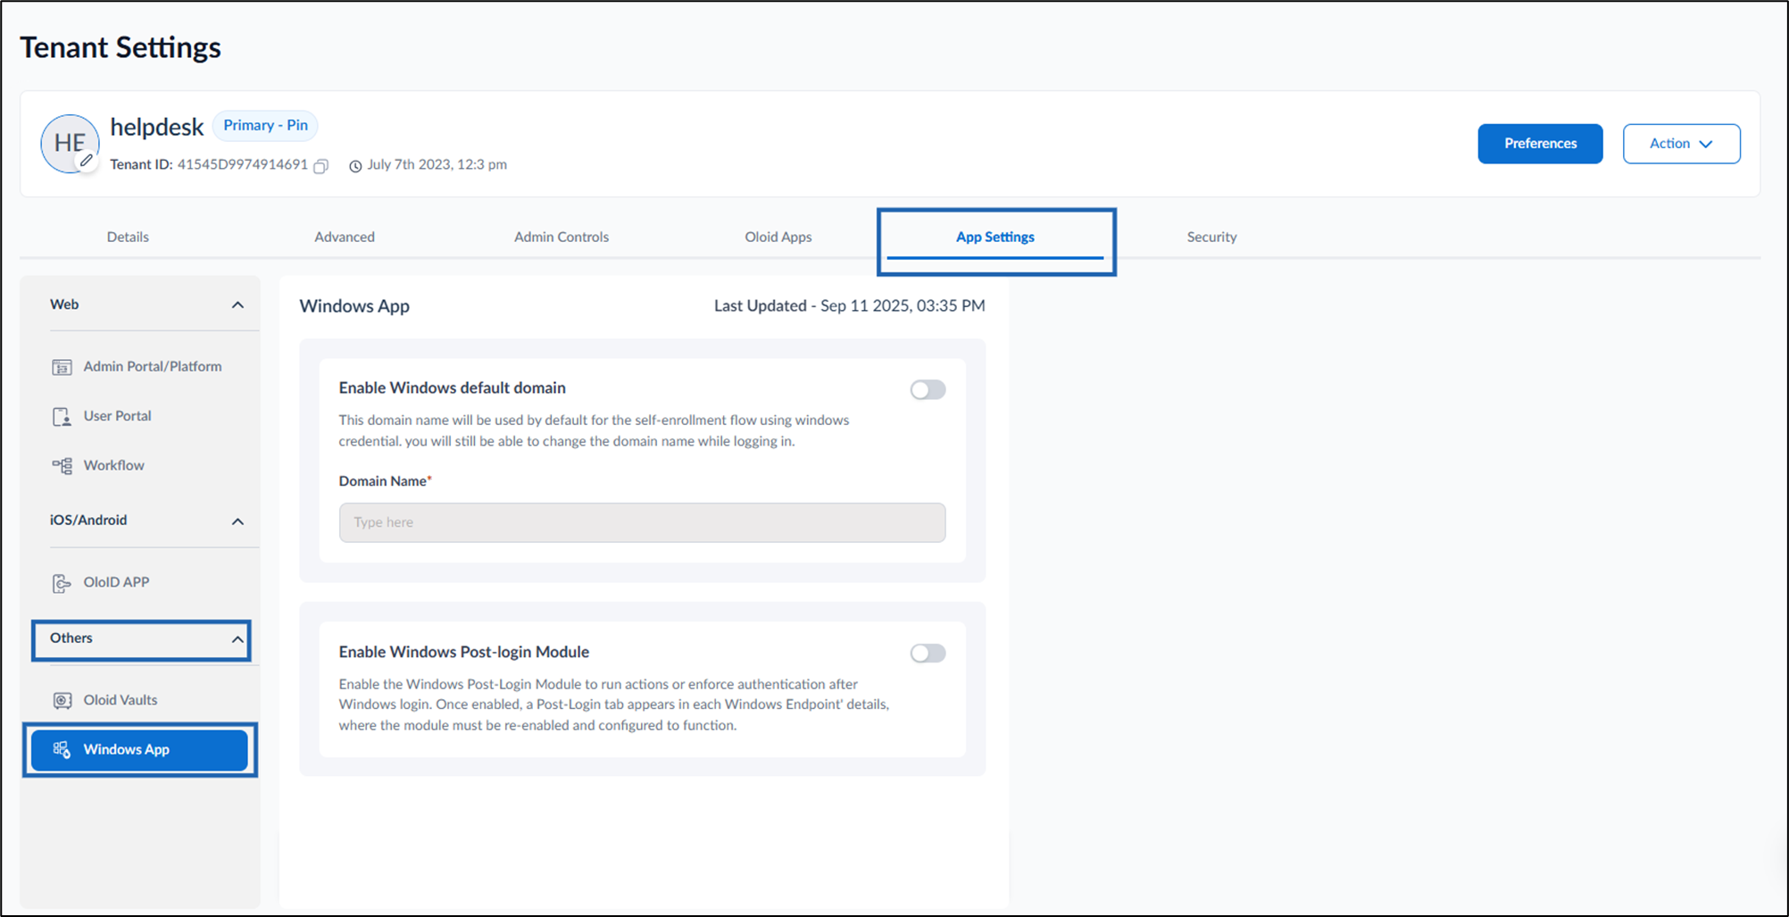Image resolution: width=1789 pixels, height=917 pixels.
Task: Click the Admin Portal/Platform icon
Action: [62, 367]
